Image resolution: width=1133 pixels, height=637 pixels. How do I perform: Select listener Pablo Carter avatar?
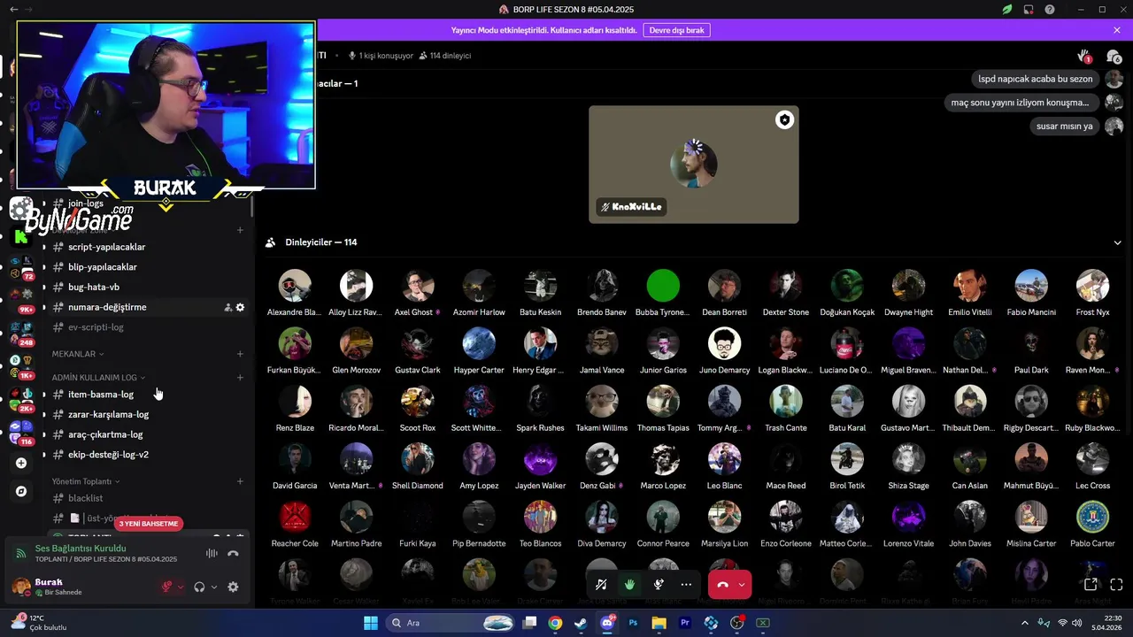[x=1092, y=517]
